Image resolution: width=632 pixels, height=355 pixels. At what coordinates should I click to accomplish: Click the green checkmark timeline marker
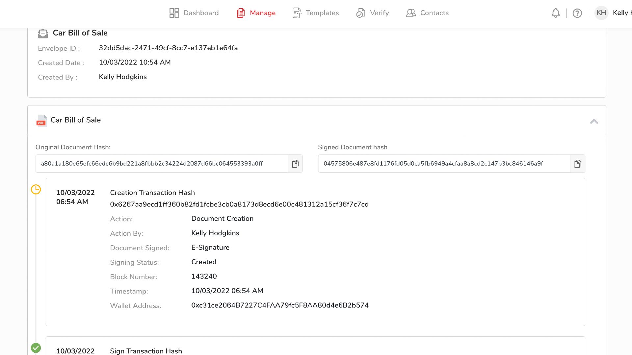pyautogui.click(x=36, y=348)
